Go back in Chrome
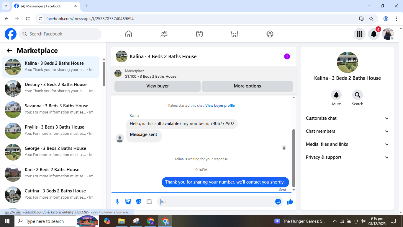This screenshot has width=403, height=227. (6, 19)
